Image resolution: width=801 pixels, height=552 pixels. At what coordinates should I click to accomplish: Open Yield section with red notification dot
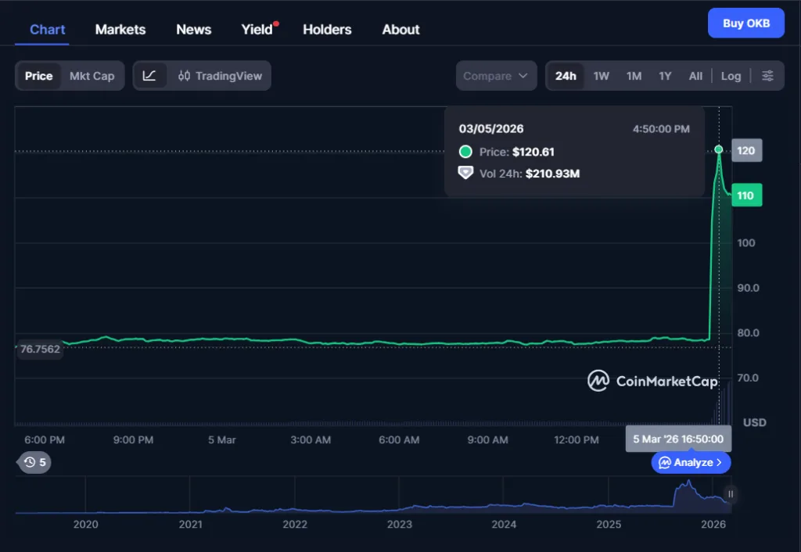coord(256,29)
